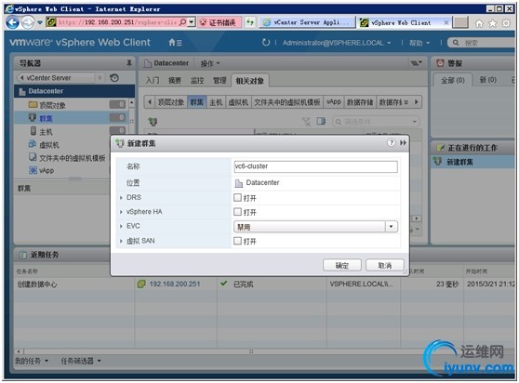Show 全部 (0) alarms tab

[452, 80]
